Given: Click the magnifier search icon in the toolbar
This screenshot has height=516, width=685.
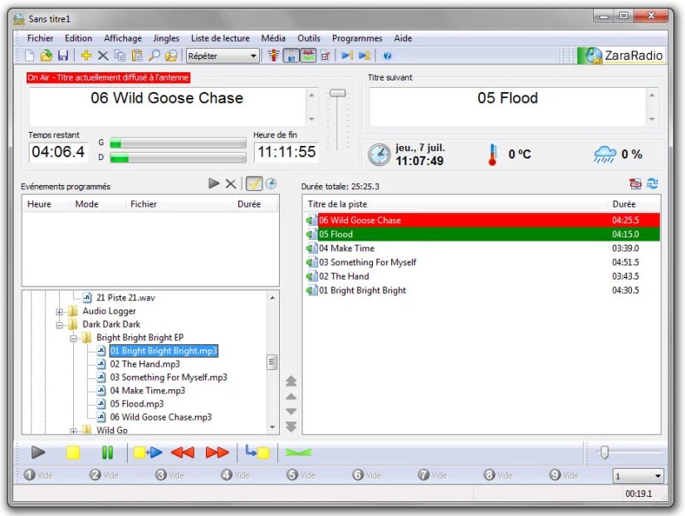Looking at the screenshot, I should (152, 56).
